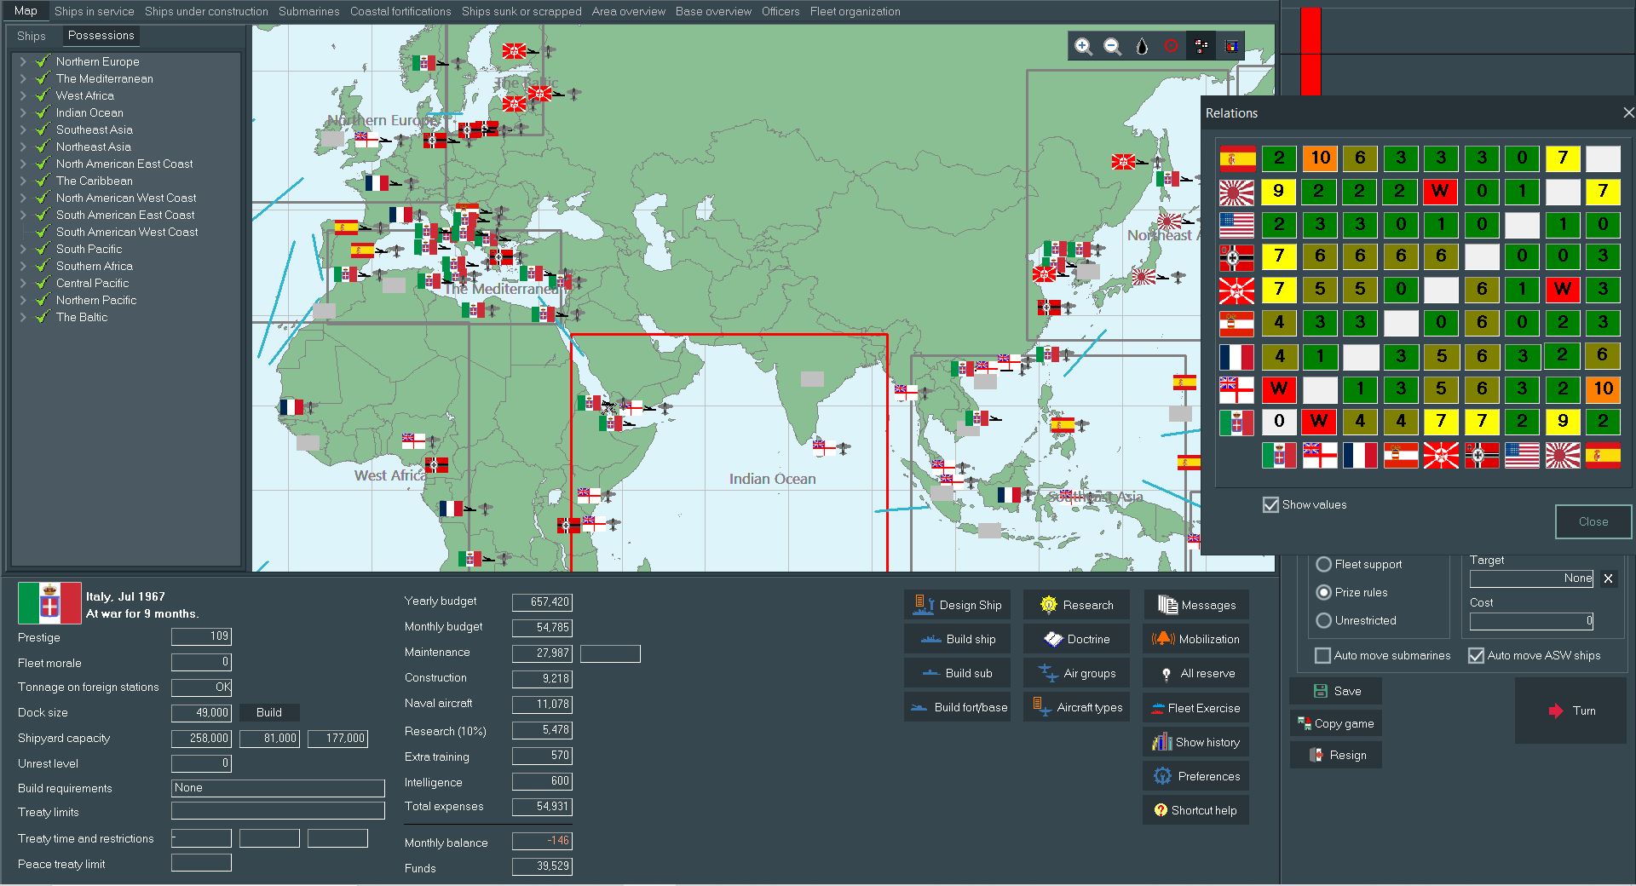1636x886 pixels.
Task: Click the orange 10 cell in Spain row
Action: click(x=1320, y=158)
